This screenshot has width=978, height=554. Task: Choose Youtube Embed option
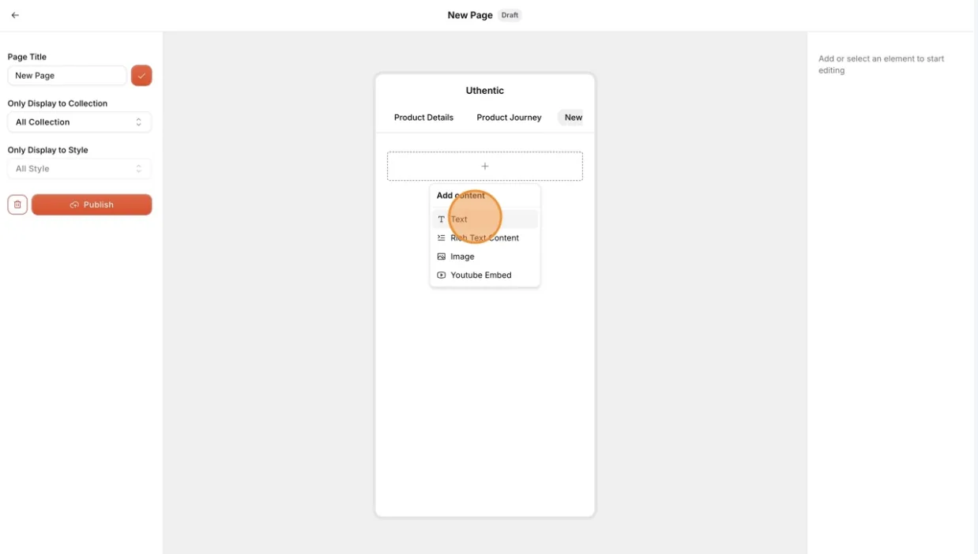click(x=485, y=275)
